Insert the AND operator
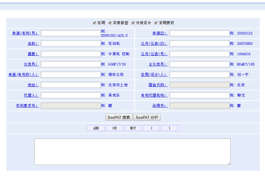 point(96,128)
